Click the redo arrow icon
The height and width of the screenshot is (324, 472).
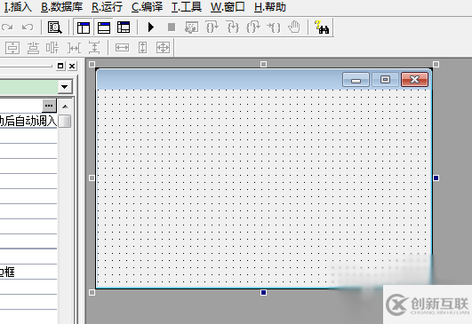pos(7,28)
